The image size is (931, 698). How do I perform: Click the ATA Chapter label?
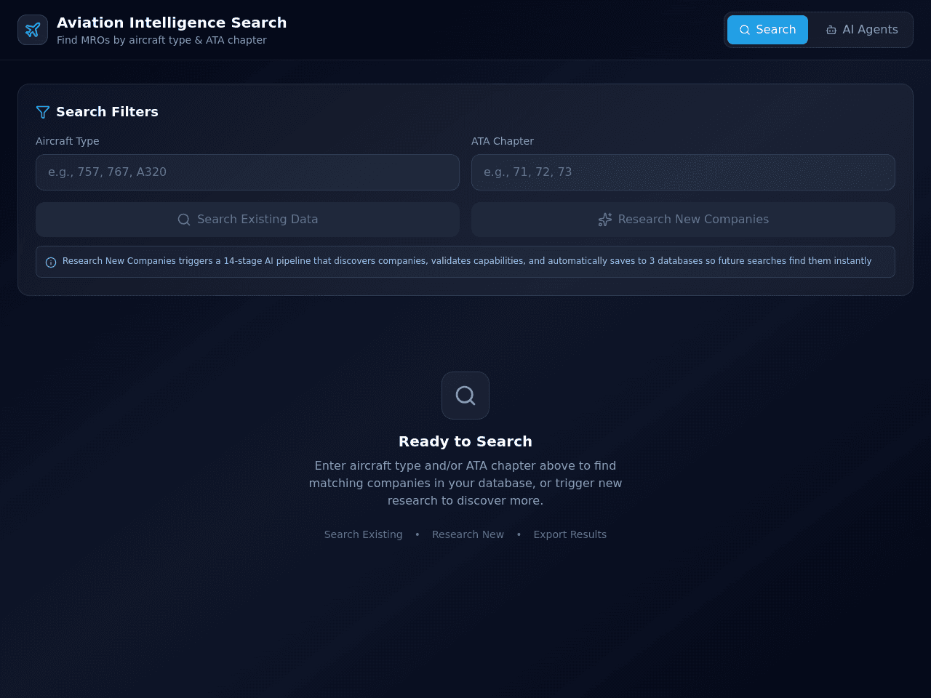coord(503,141)
